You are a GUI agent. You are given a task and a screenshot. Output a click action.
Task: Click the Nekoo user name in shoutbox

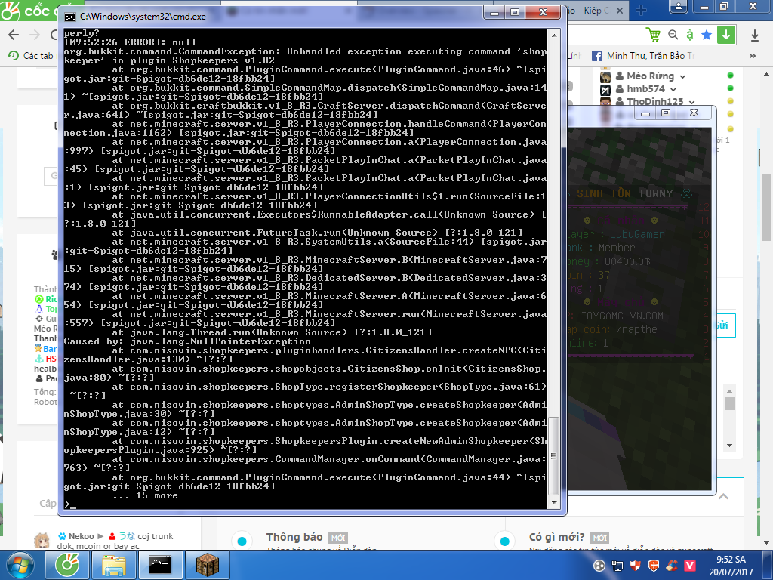coord(82,536)
